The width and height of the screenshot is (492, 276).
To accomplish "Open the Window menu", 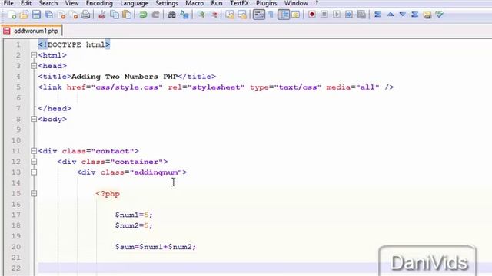I will point(296,3).
